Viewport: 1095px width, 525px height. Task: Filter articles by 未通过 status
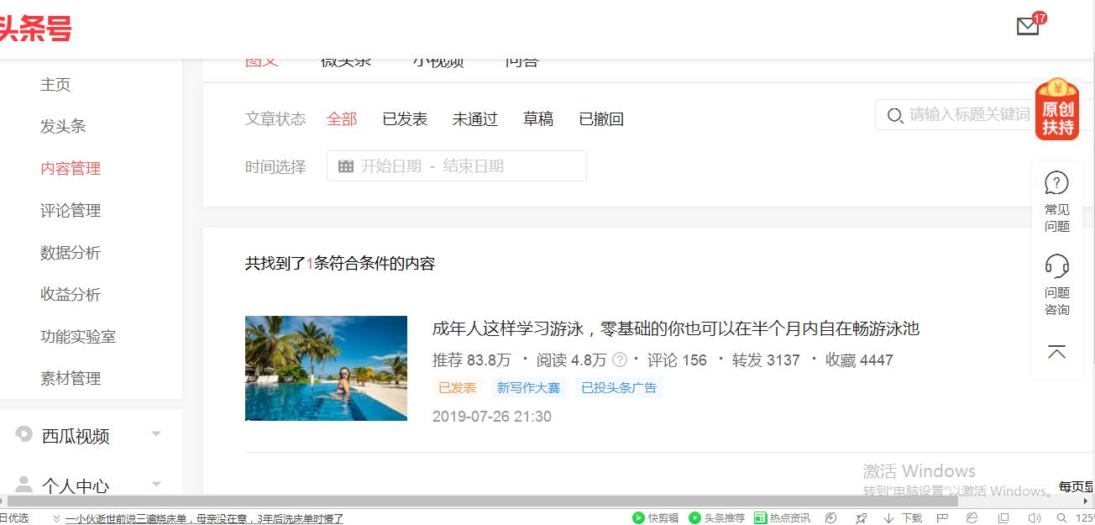tap(475, 119)
